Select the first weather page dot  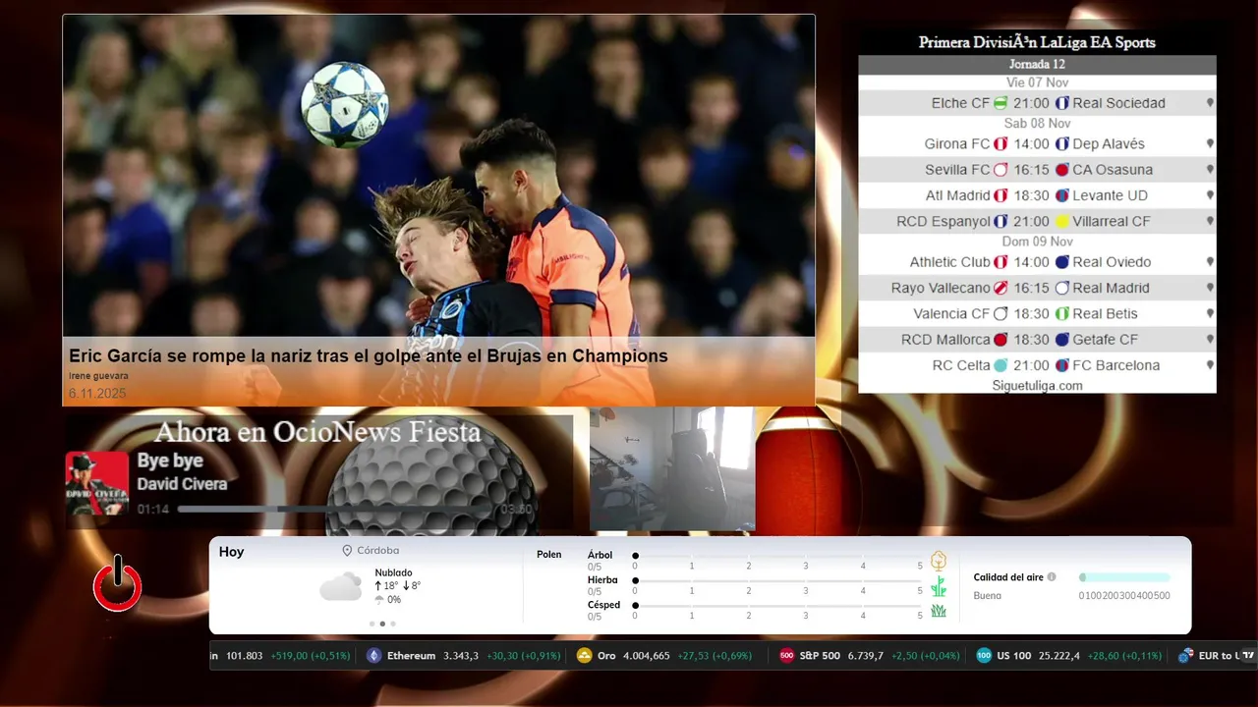click(372, 624)
